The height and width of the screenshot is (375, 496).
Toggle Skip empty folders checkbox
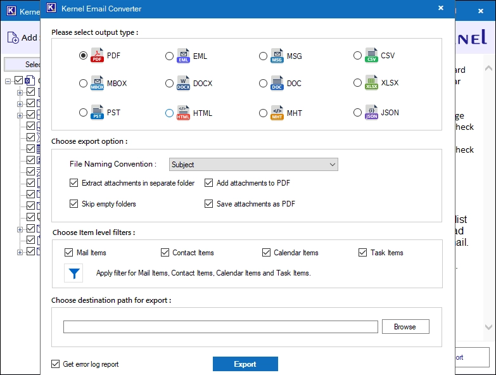pos(73,203)
